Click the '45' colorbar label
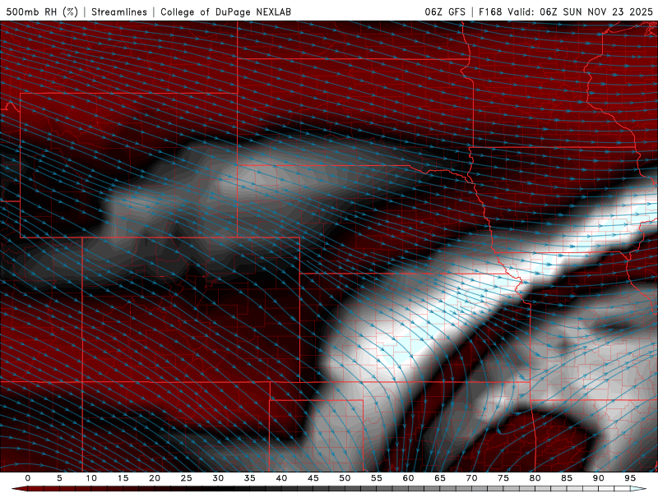 [313, 478]
